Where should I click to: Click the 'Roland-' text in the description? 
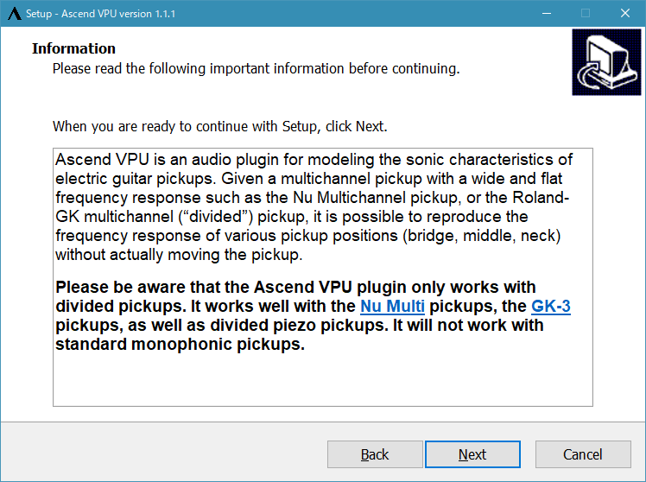pyautogui.click(x=541, y=198)
